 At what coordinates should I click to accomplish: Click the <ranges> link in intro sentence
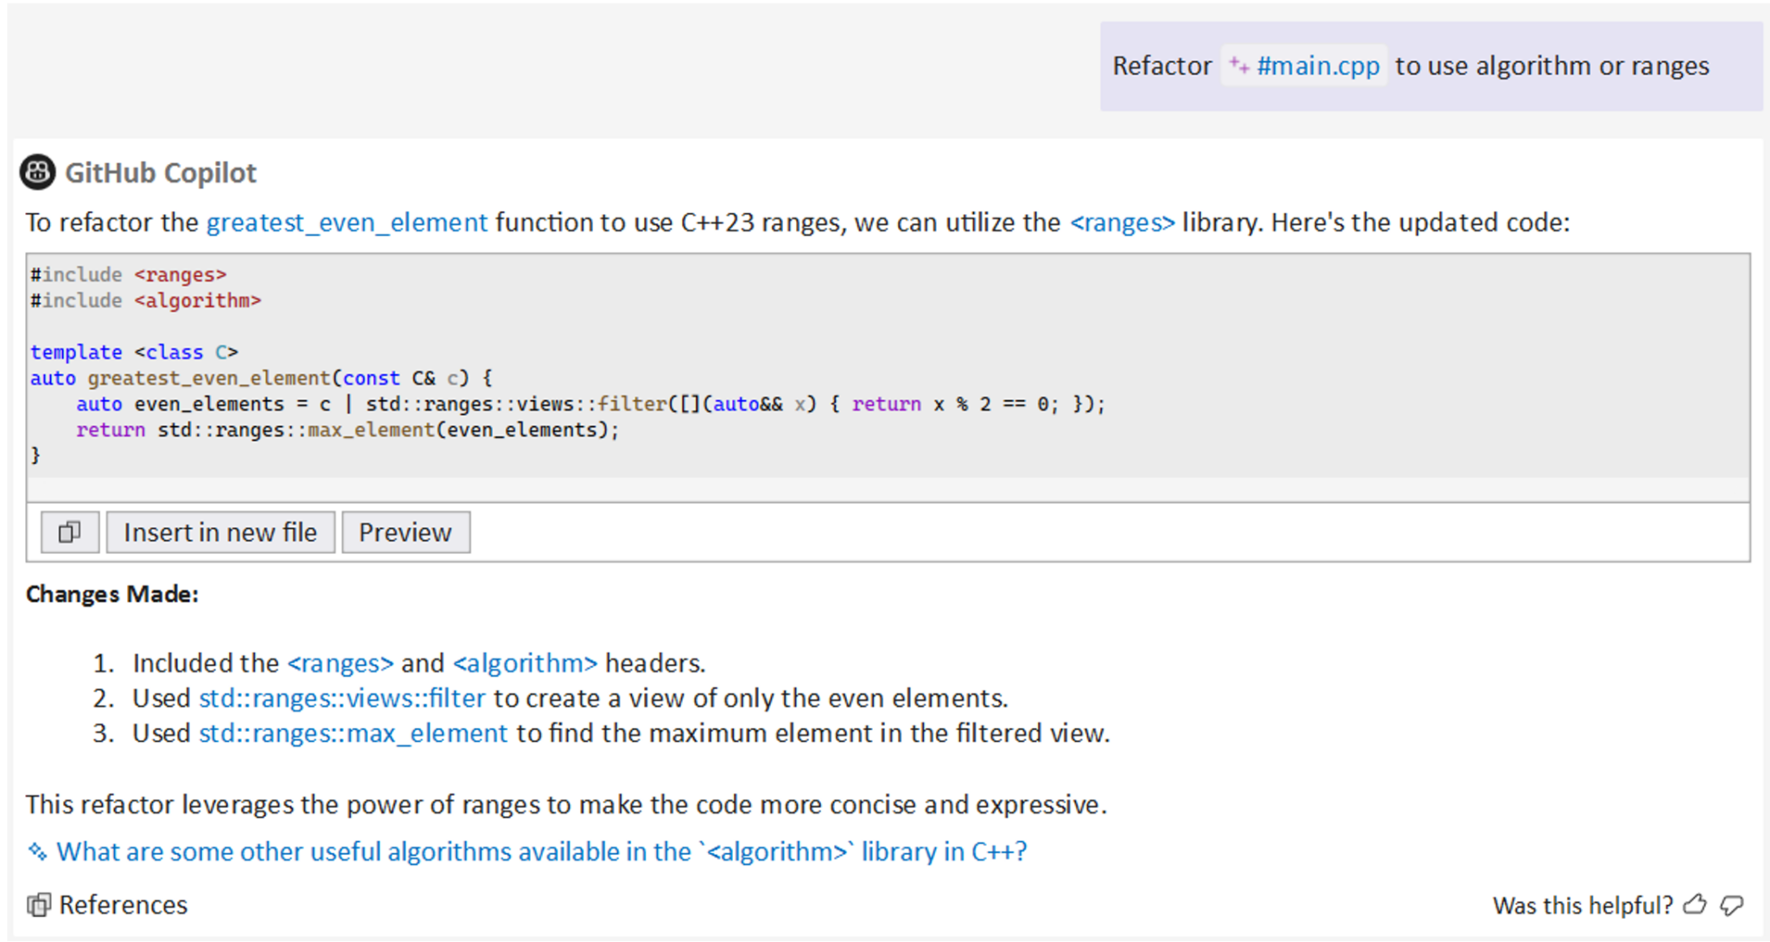[x=1122, y=223]
